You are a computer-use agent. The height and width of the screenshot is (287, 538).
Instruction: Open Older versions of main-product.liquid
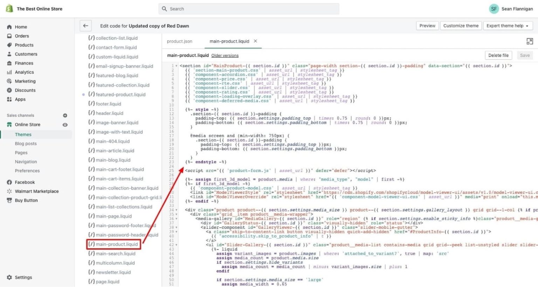pyautogui.click(x=225, y=55)
